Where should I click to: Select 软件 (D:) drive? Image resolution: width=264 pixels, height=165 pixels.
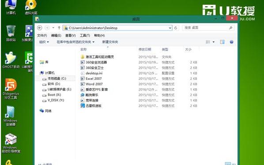[51, 84]
